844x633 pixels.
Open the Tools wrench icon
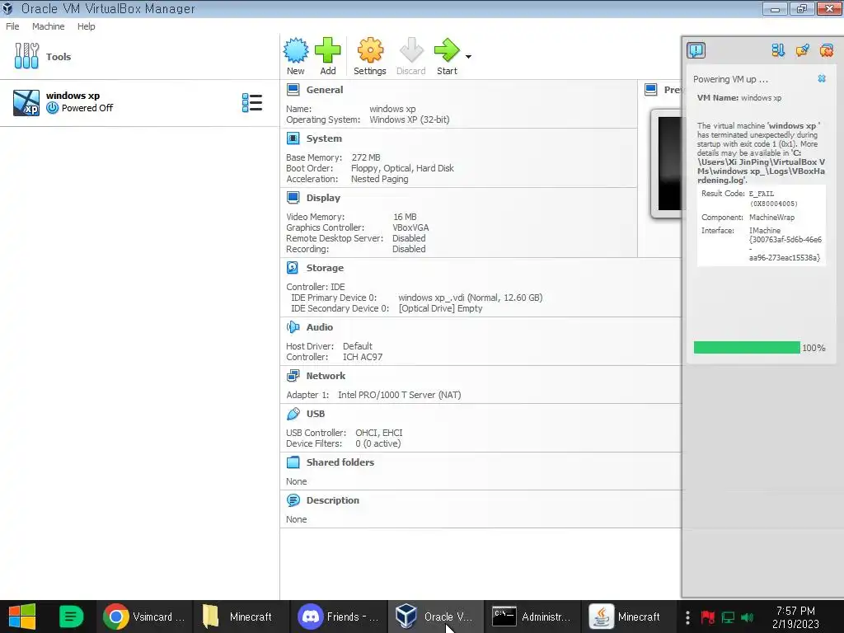click(26, 56)
